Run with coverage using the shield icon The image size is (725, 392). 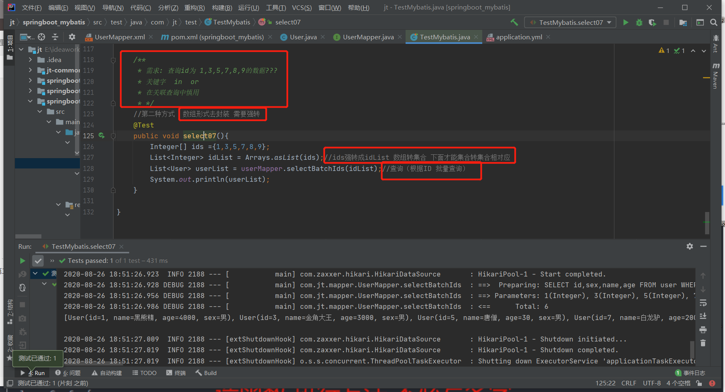[x=652, y=22]
